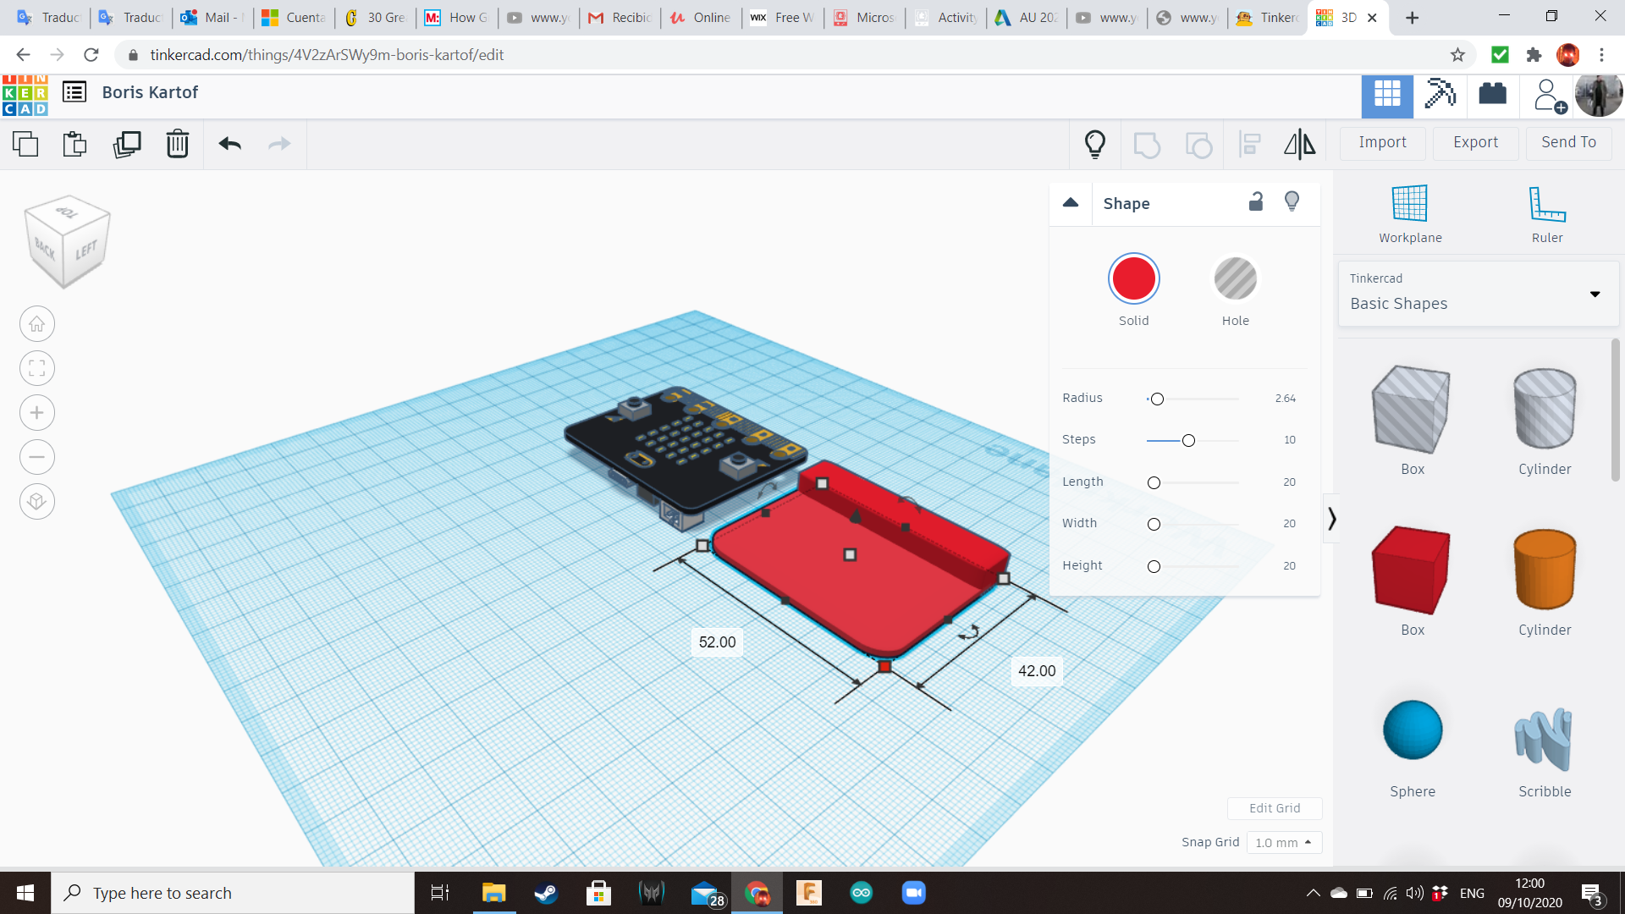Open the design list menu beside the logo
This screenshot has height=914, width=1625.
[x=74, y=92]
